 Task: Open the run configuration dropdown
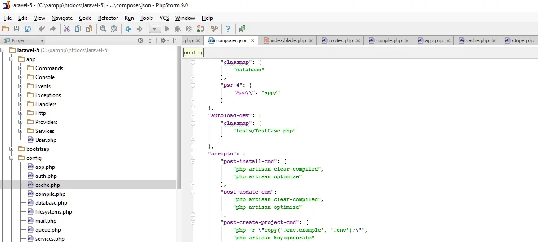point(155,29)
